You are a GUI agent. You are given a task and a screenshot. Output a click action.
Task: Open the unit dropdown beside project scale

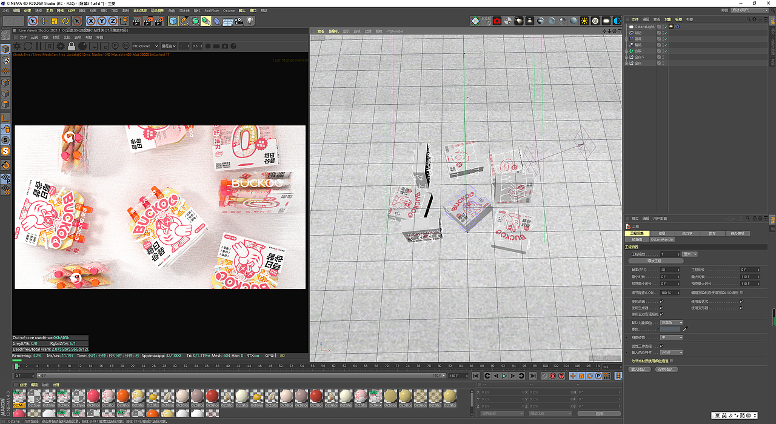690,254
